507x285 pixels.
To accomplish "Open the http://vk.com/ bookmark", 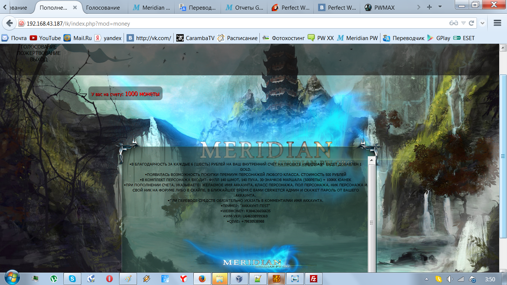I will tap(149, 38).
